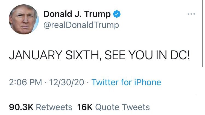The width and height of the screenshot is (205, 115).
Task: View the 16K quote tweets count
Action: (85, 107)
